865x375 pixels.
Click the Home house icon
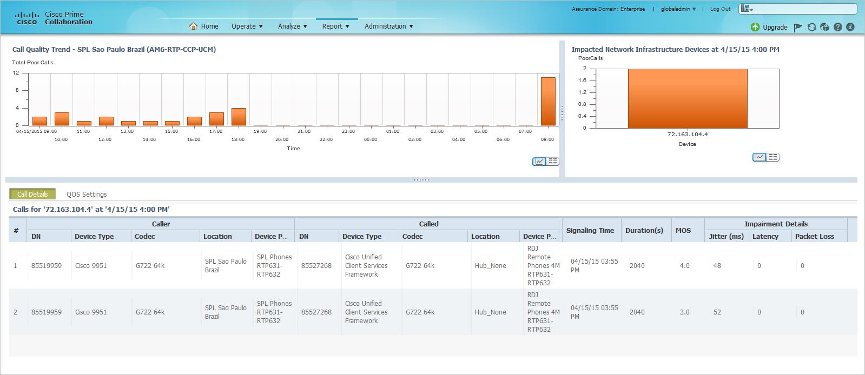(193, 26)
